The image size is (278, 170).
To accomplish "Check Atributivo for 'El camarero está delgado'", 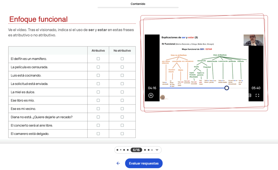I will click(98, 134).
